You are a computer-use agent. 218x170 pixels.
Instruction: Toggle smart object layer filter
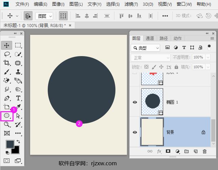click(200, 48)
